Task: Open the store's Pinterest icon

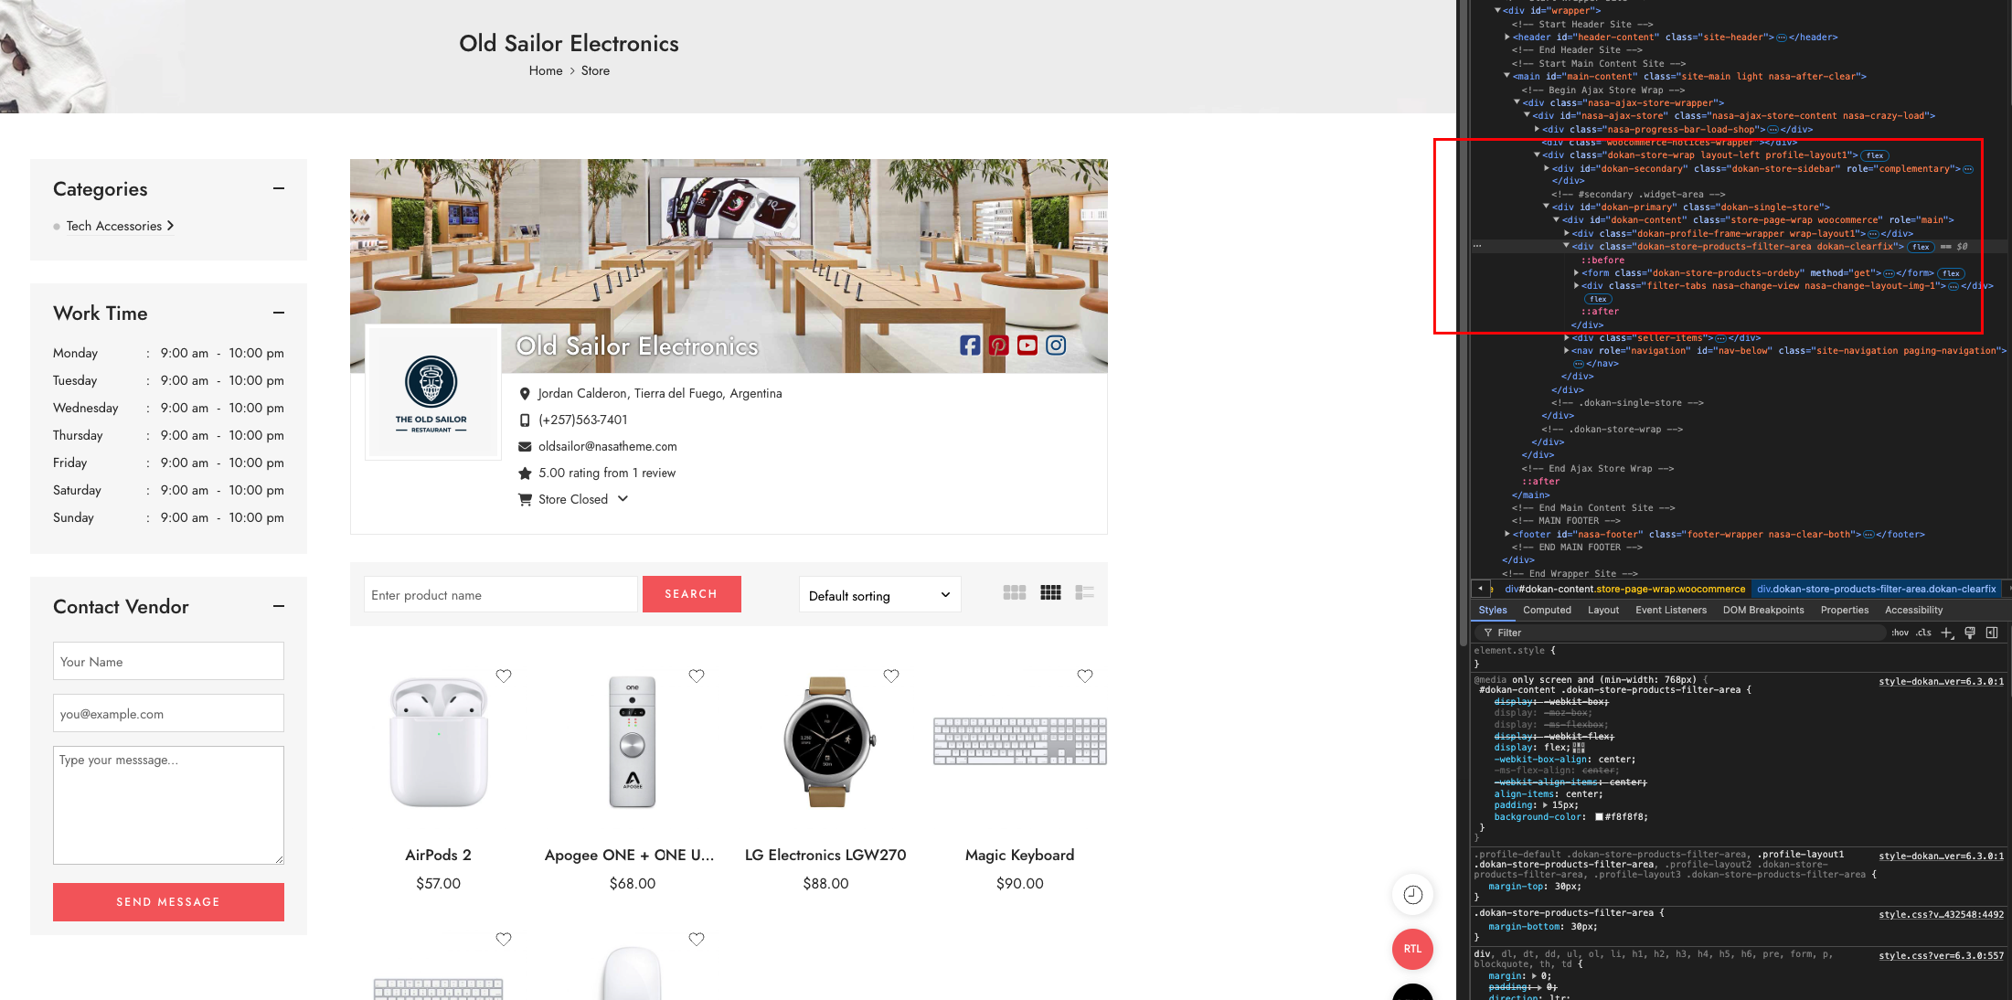Action: (998, 346)
